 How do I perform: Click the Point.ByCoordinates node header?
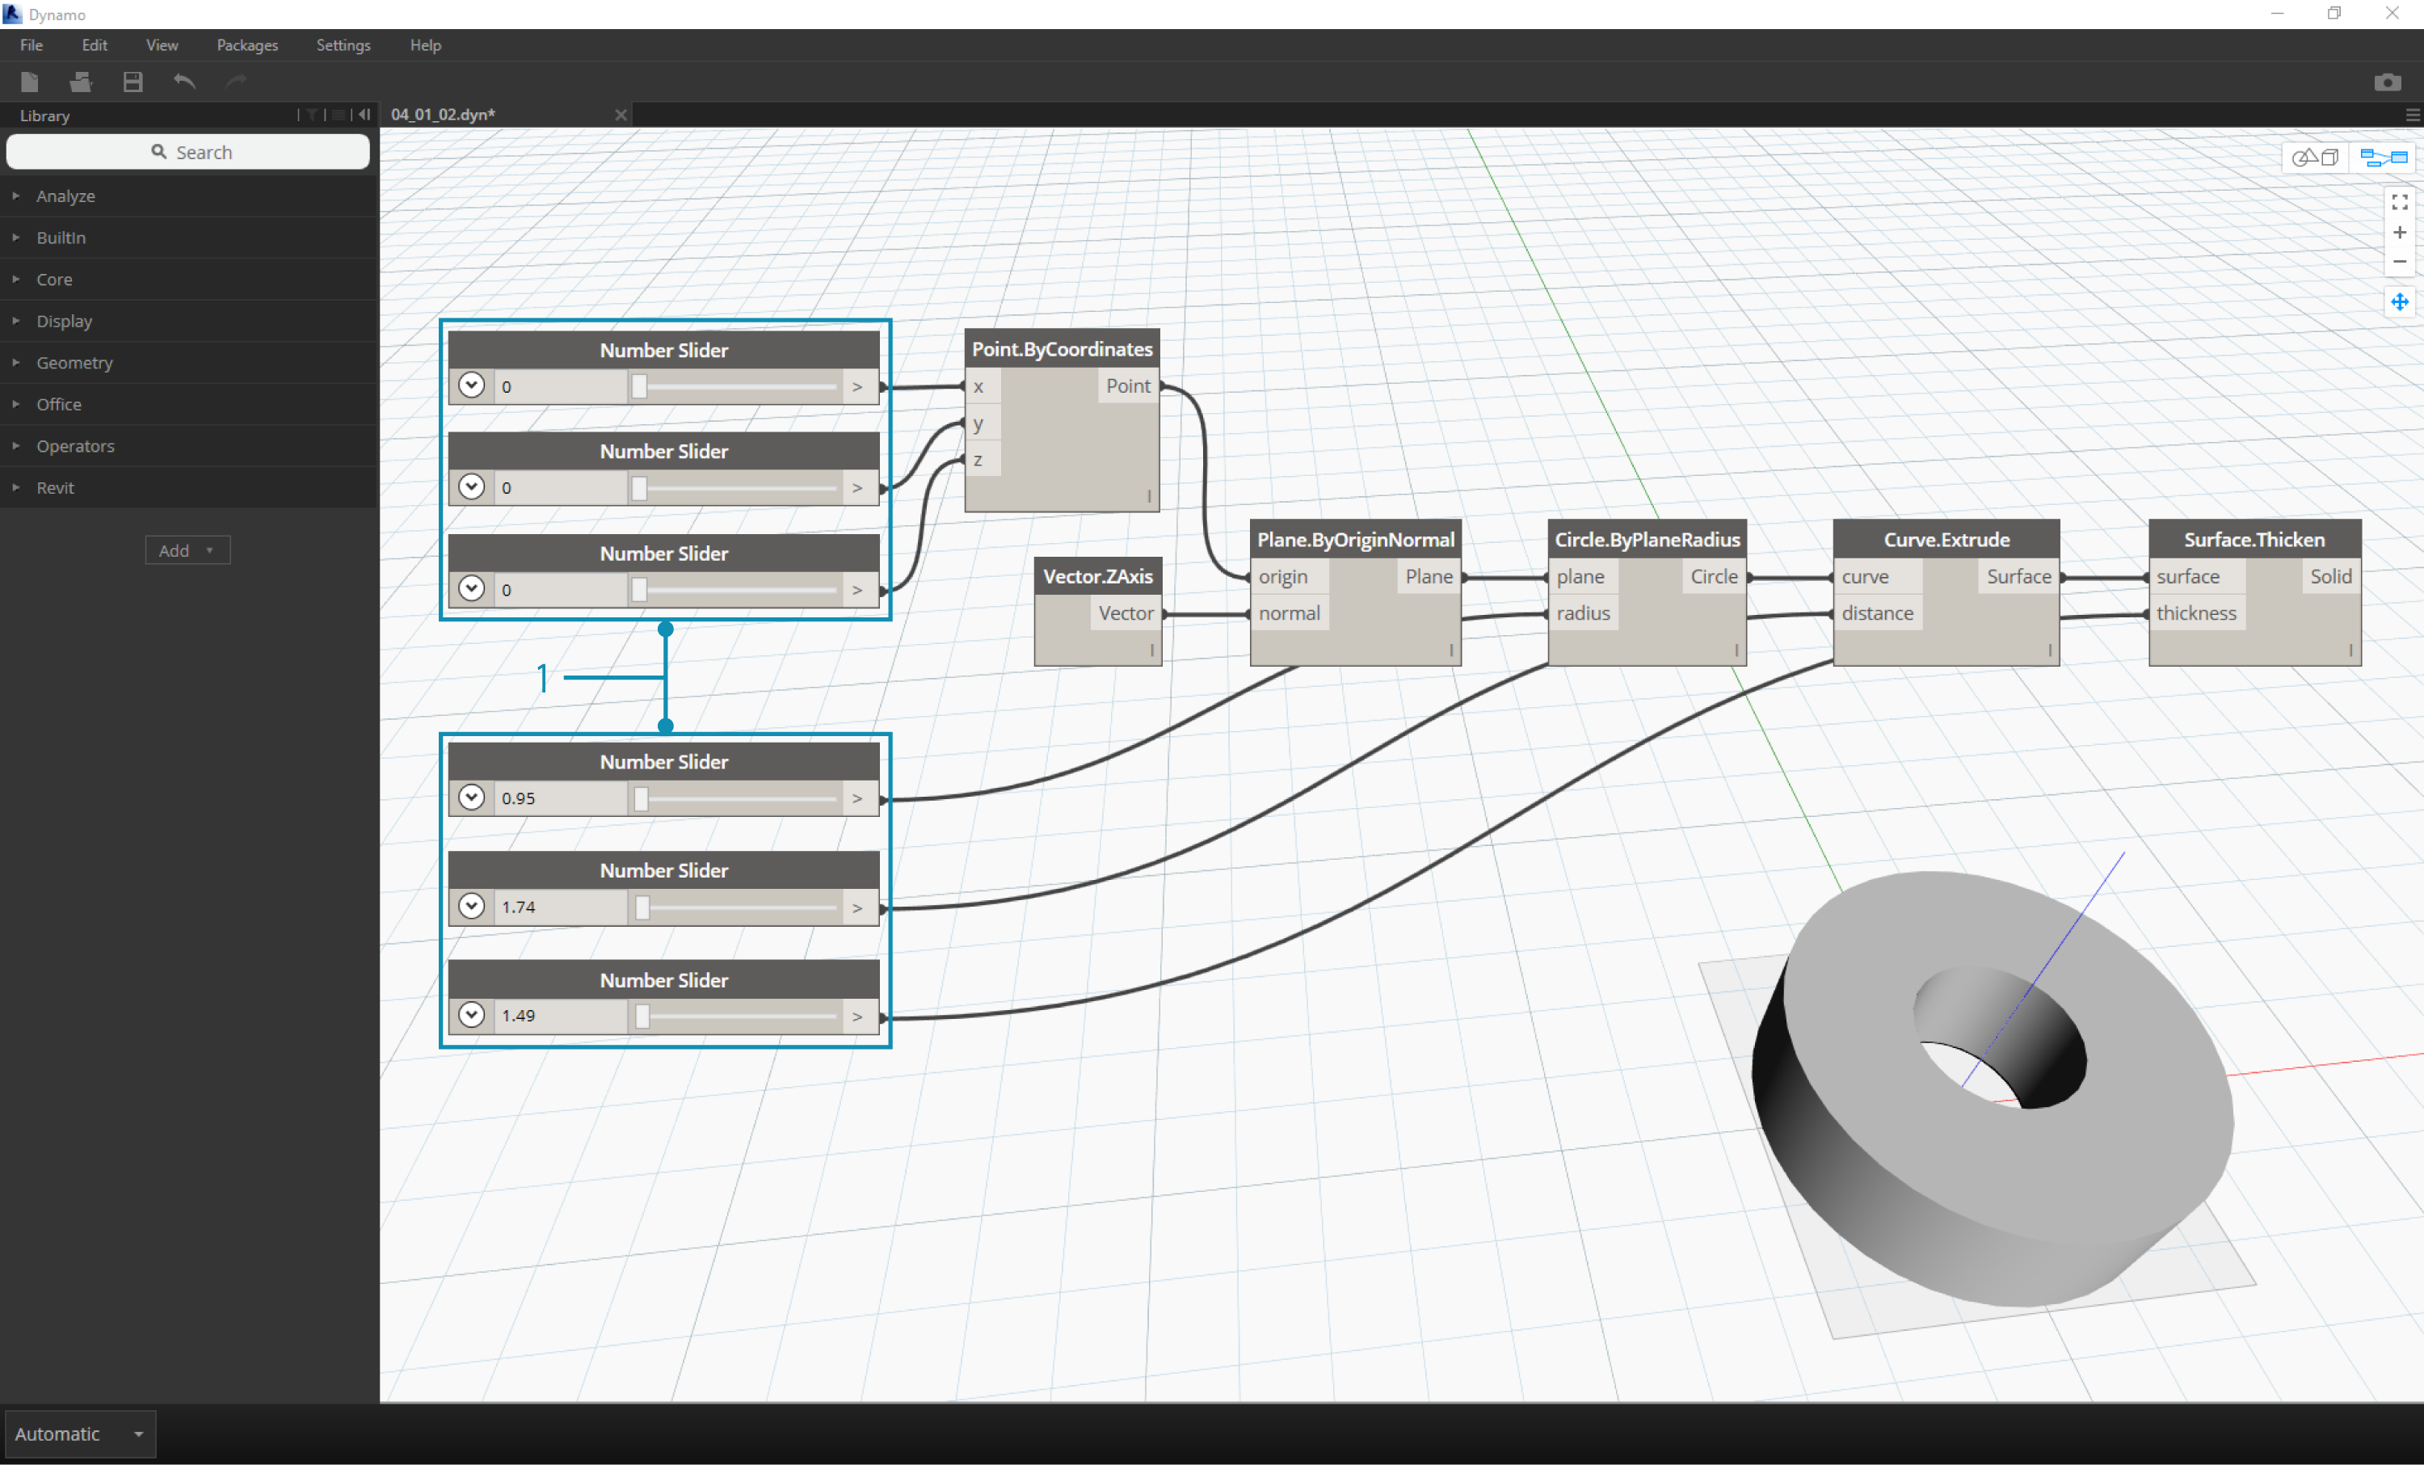(x=1062, y=348)
